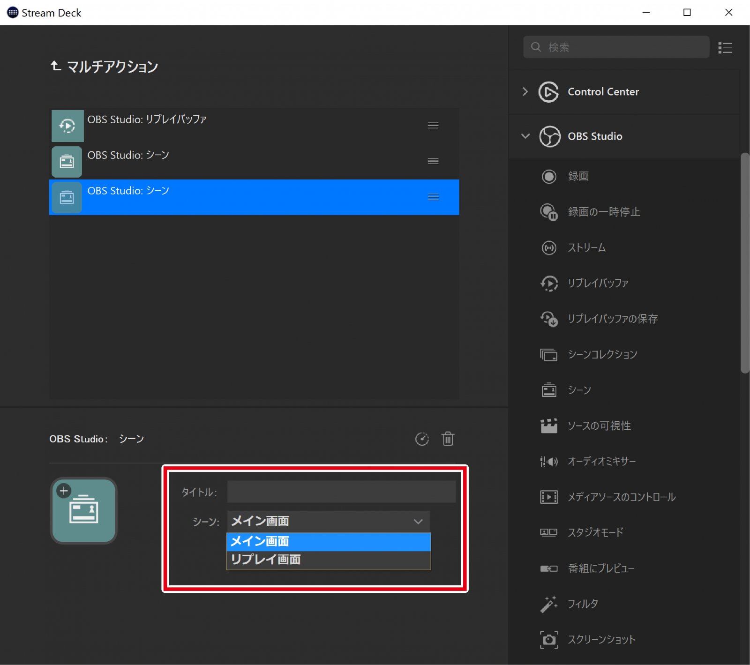
Task: Click the search magnifier icon
Action: tap(536, 47)
